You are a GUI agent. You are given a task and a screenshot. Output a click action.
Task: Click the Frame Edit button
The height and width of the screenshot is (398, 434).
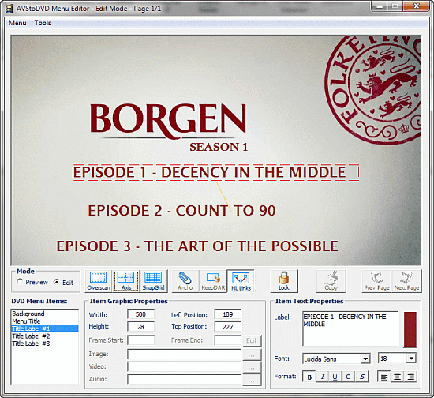click(x=252, y=340)
